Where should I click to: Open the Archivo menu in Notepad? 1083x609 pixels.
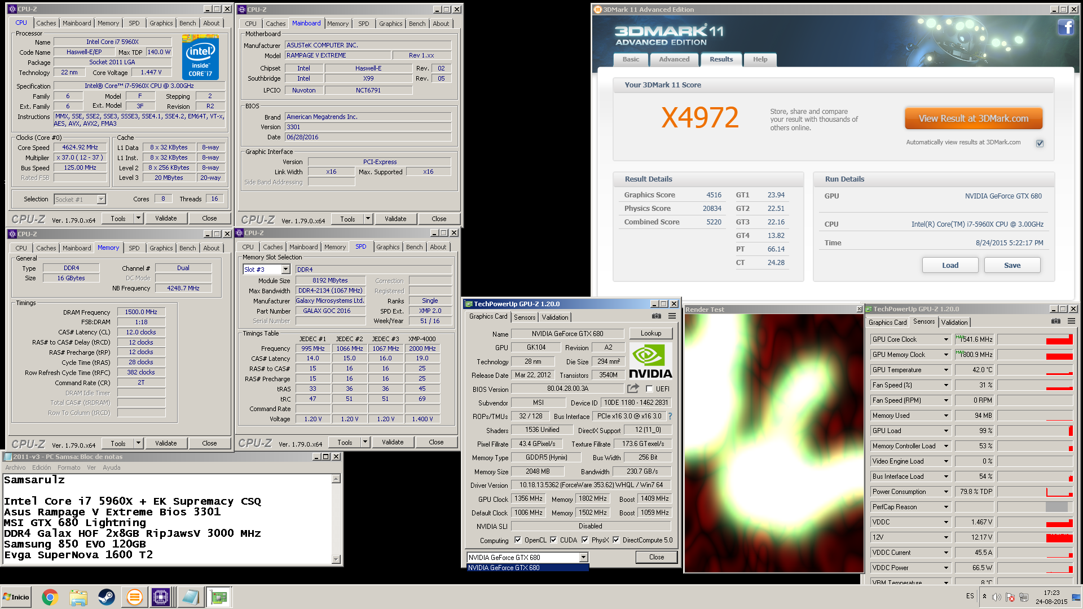[x=15, y=467]
